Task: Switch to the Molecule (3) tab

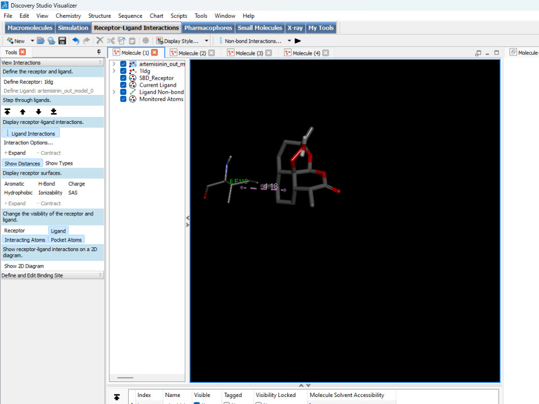Action: tap(248, 52)
